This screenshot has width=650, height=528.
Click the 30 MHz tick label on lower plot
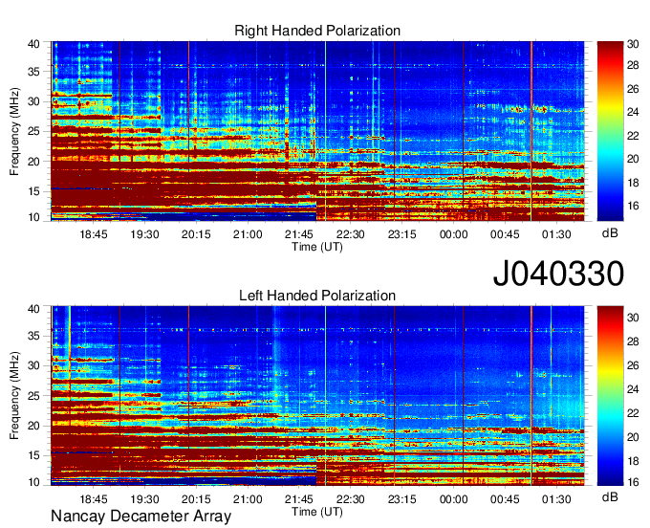click(x=33, y=365)
